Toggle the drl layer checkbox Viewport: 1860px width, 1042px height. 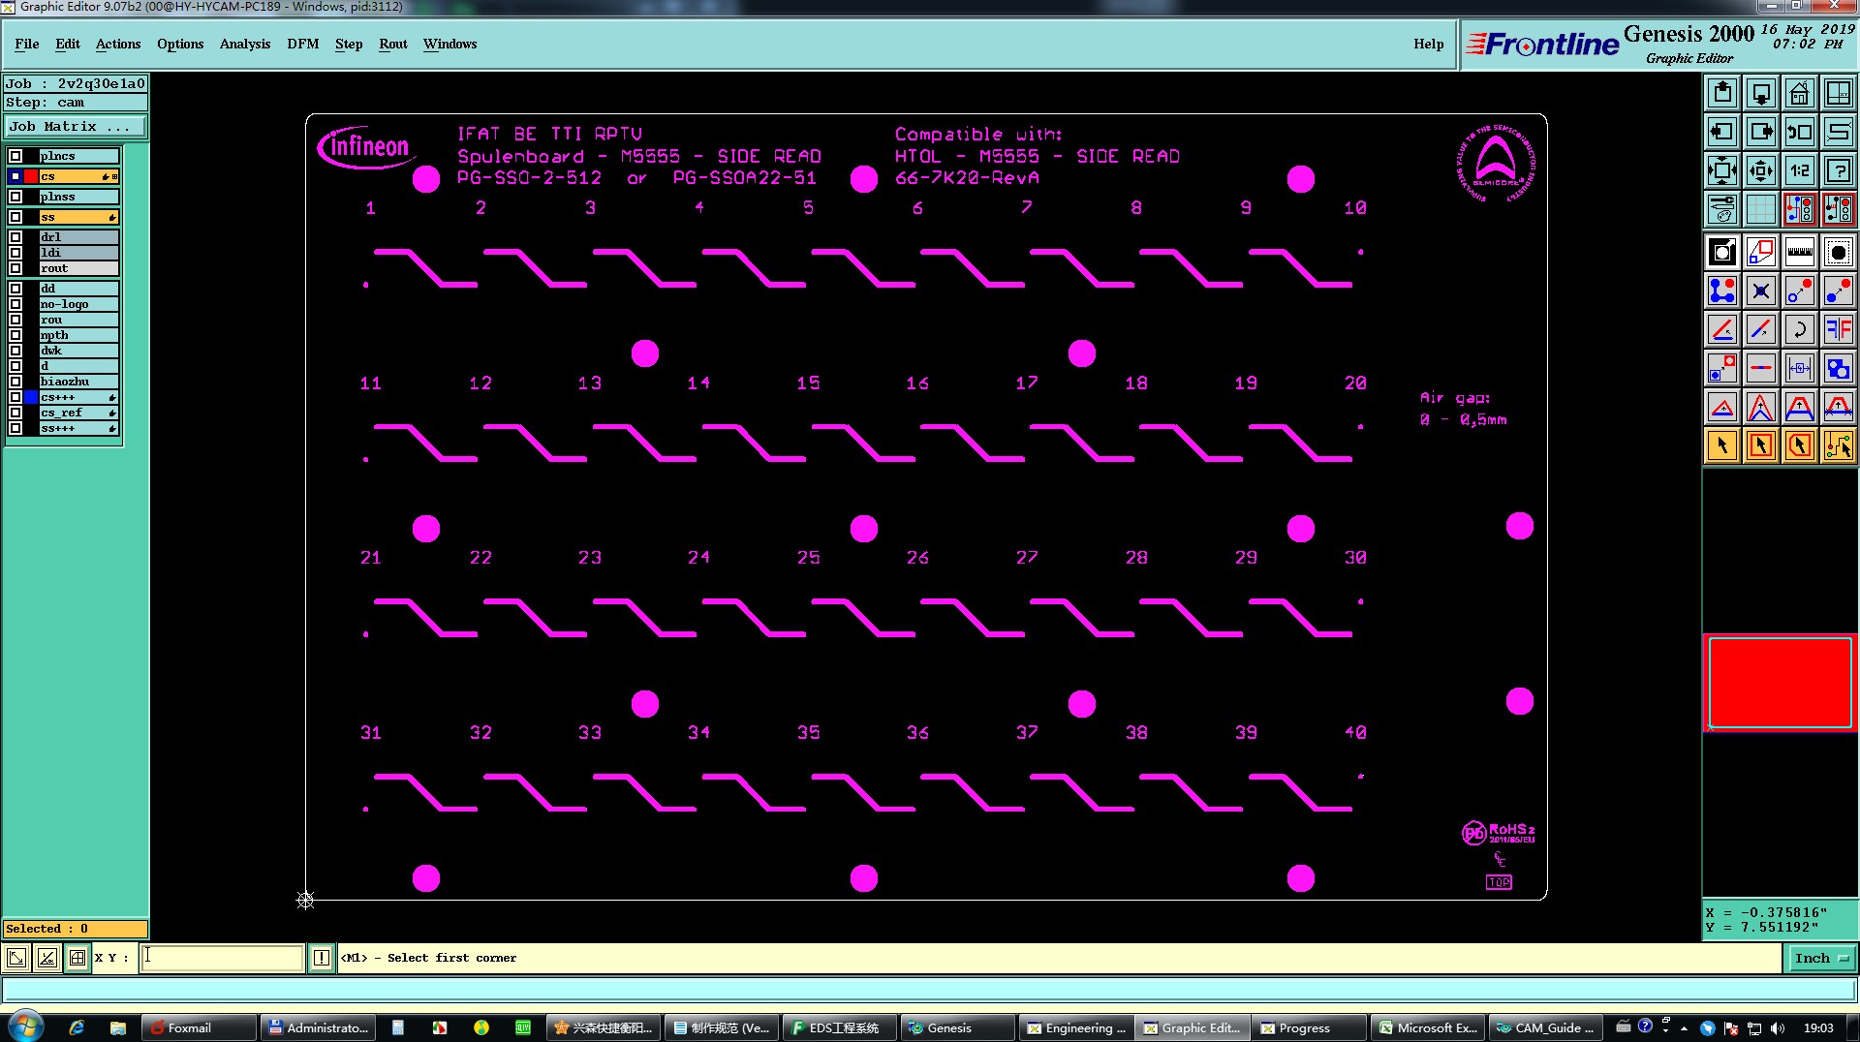[15, 237]
